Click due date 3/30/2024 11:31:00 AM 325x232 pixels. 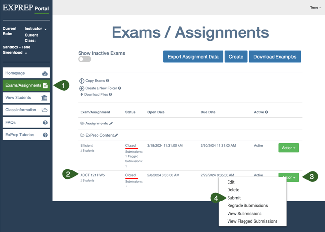click(x=218, y=145)
